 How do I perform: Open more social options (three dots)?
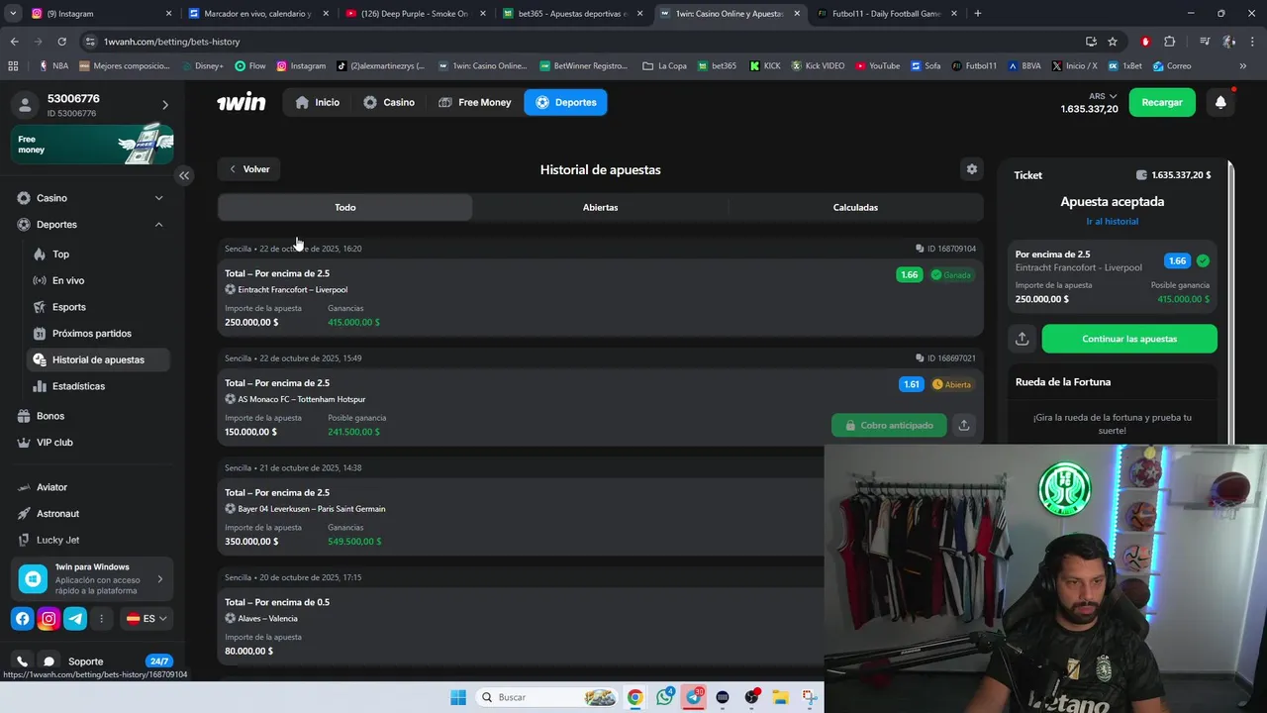pyautogui.click(x=102, y=619)
